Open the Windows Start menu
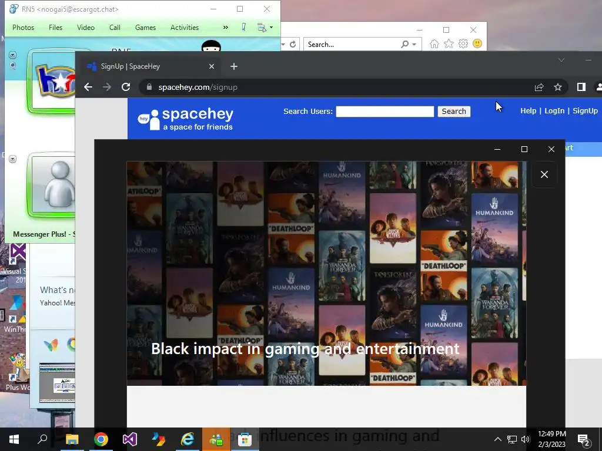Image resolution: width=602 pixels, height=451 pixels. (14, 439)
